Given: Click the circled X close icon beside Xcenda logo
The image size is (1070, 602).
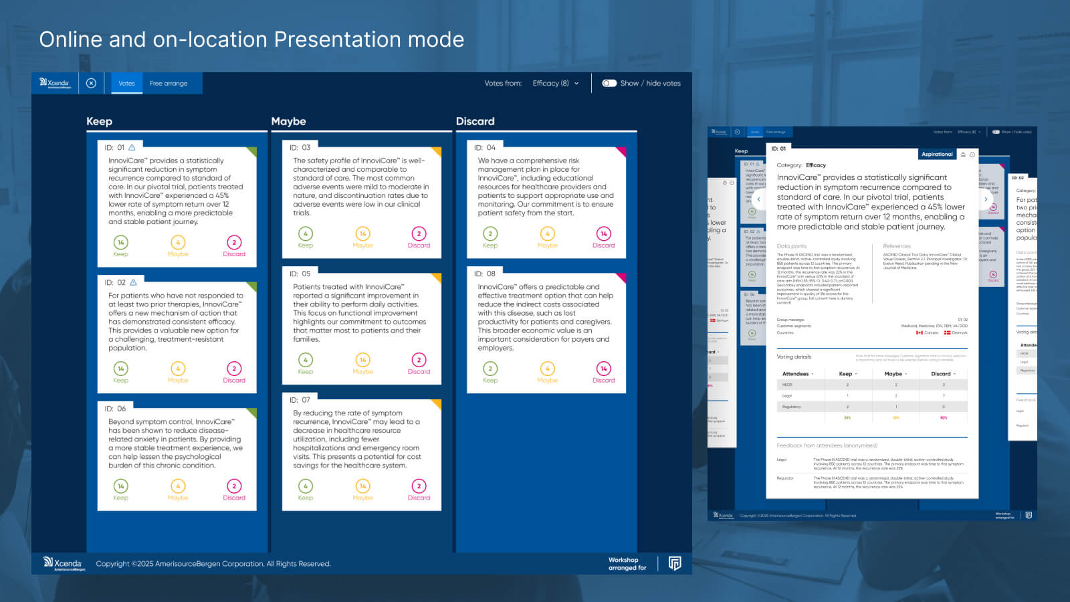Looking at the screenshot, I should coord(91,84).
